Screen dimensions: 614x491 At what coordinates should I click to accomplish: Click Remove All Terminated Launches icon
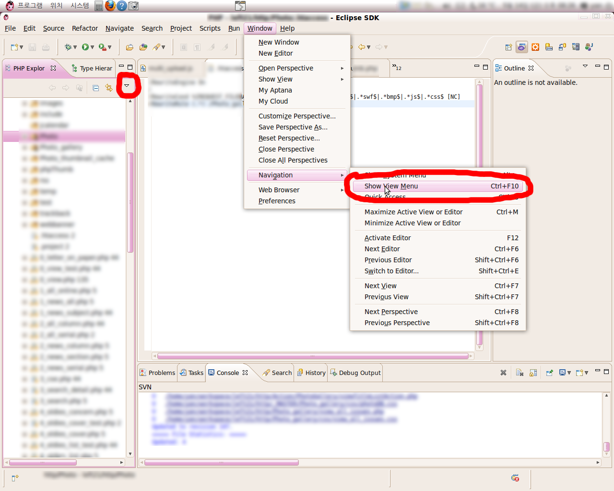tap(520, 373)
